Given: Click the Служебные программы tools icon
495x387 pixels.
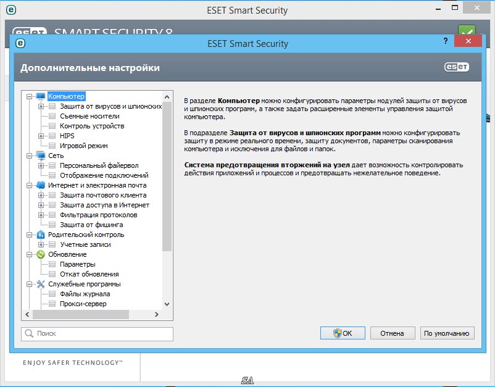Looking at the screenshot, I should (41, 284).
